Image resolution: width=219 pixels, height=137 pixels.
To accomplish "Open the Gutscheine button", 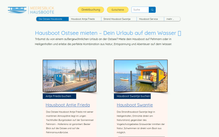I will point(118,9).
